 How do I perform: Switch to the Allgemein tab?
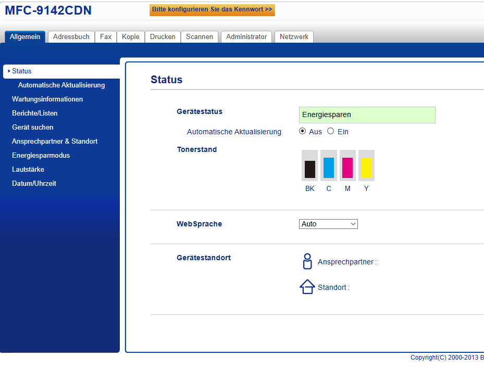tap(25, 36)
